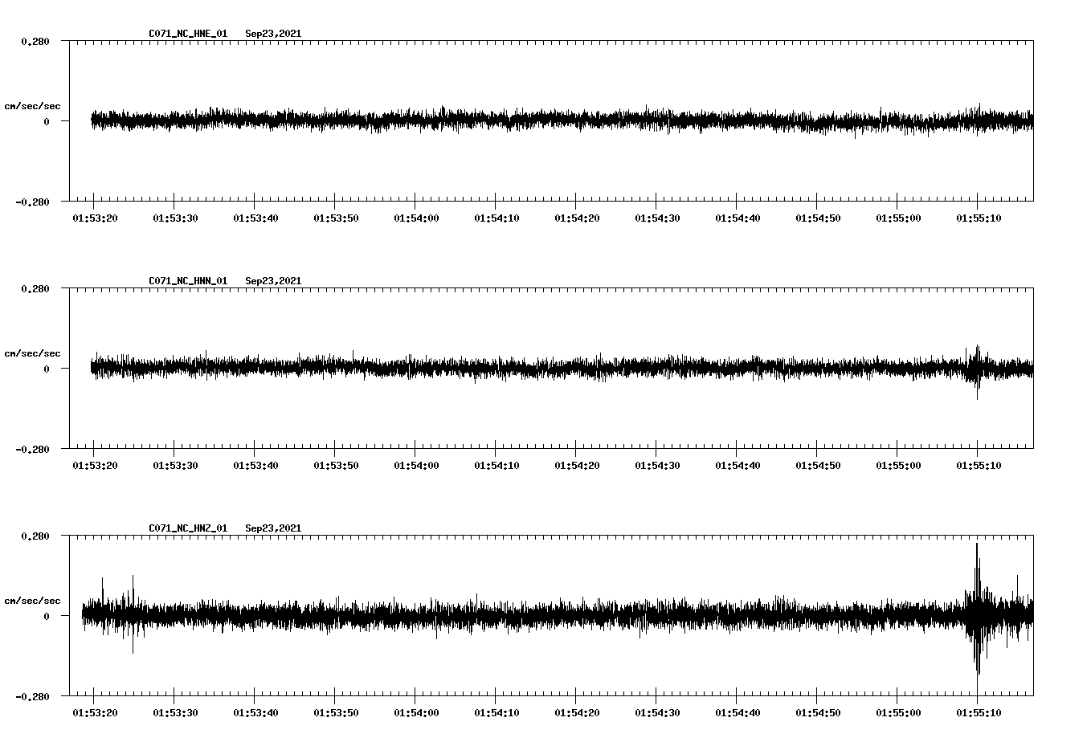Click the 01:55:00 time label on HNE plot
The image size is (1091, 742).
898,218
